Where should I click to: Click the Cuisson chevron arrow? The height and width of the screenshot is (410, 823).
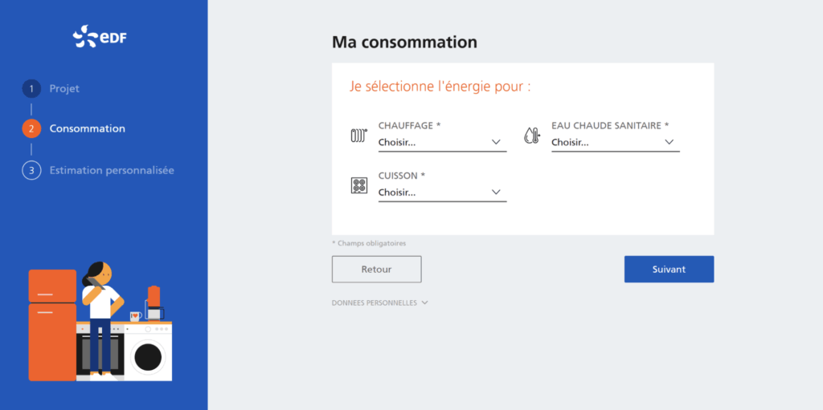point(496,193)
